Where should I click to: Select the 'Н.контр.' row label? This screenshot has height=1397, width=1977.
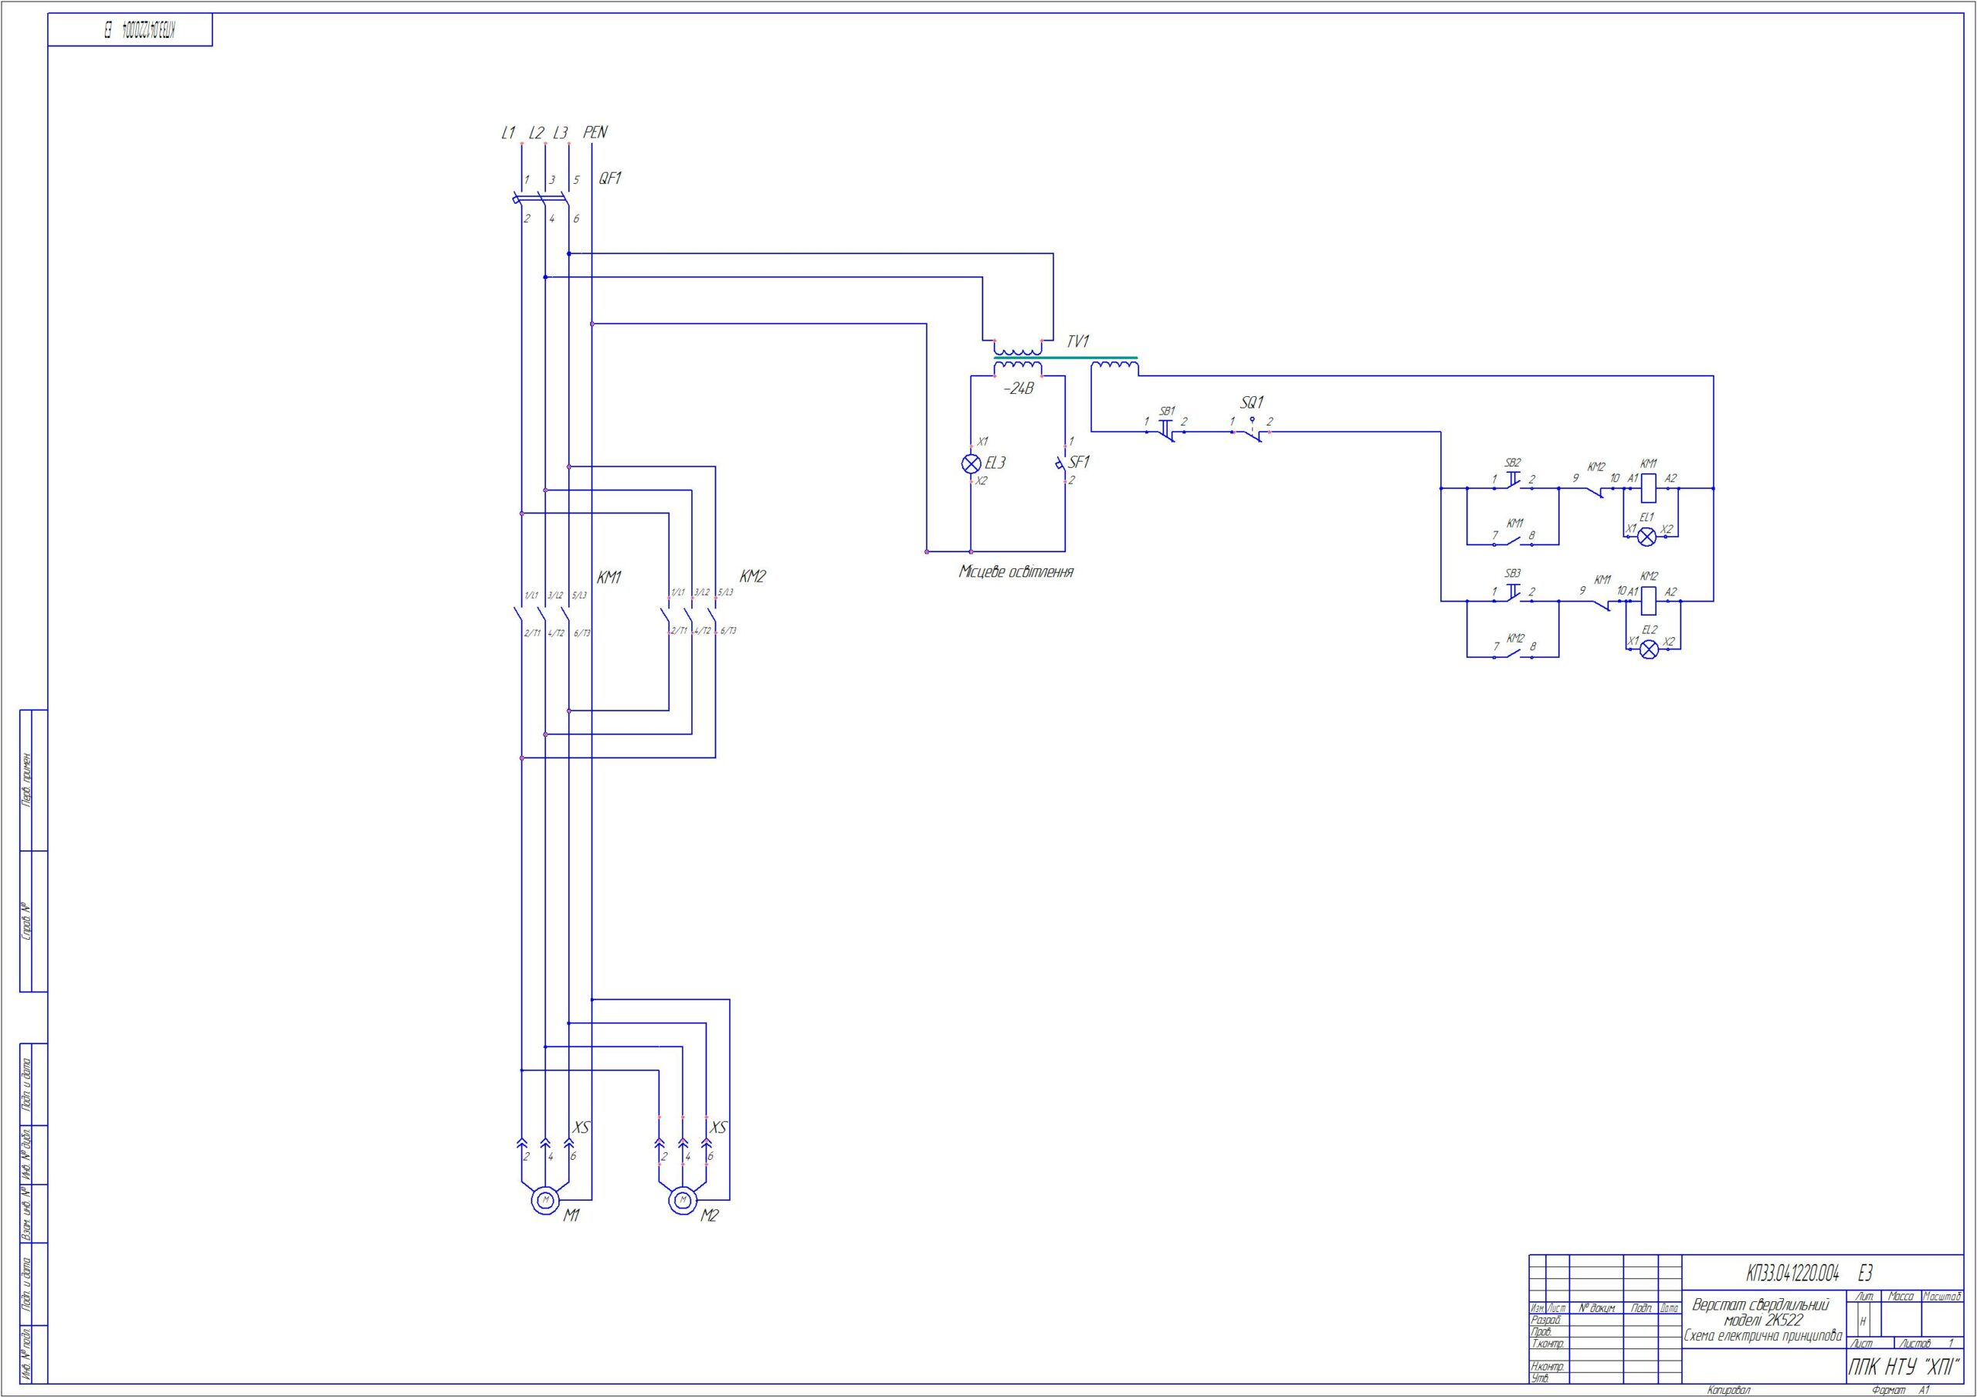point(1547,1367)
